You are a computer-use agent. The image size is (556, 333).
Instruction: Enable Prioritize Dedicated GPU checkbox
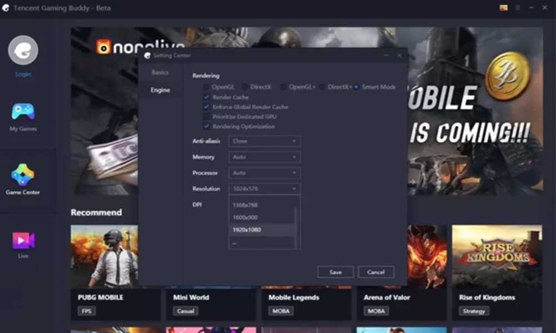tap(206, 117)
